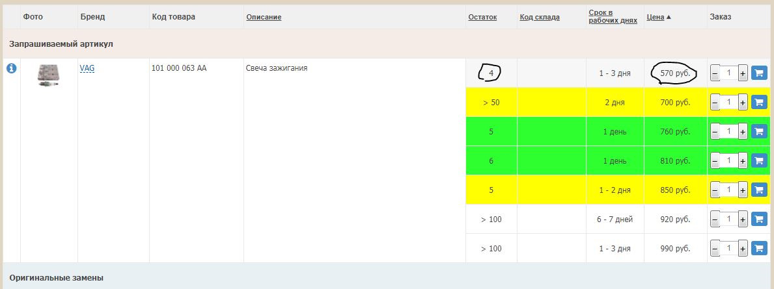
Task: Sort by Срок в рабочих днях header
Action: point(613,17)
